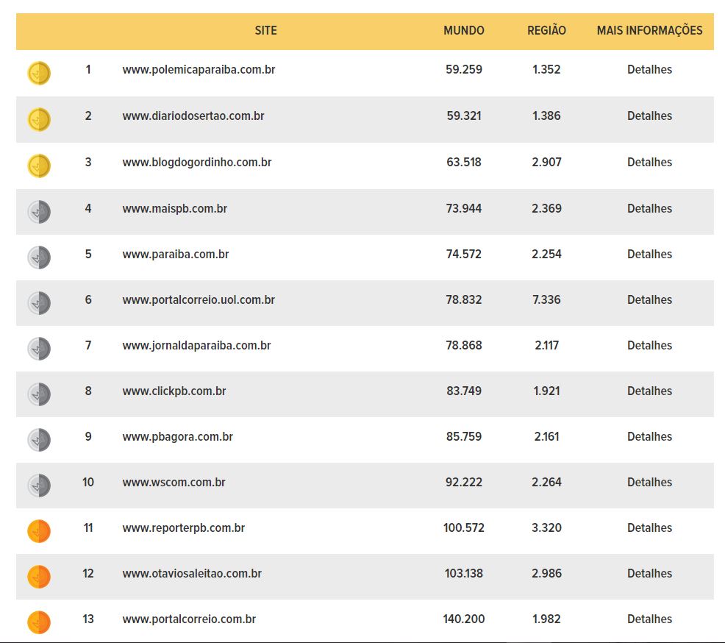Click the region rank value 1.921
This screenshot has width=725, height=643.
click(x=546, y=391)
